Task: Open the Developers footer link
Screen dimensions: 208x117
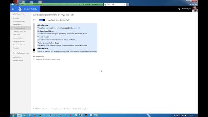Action: tap(68, 109)
